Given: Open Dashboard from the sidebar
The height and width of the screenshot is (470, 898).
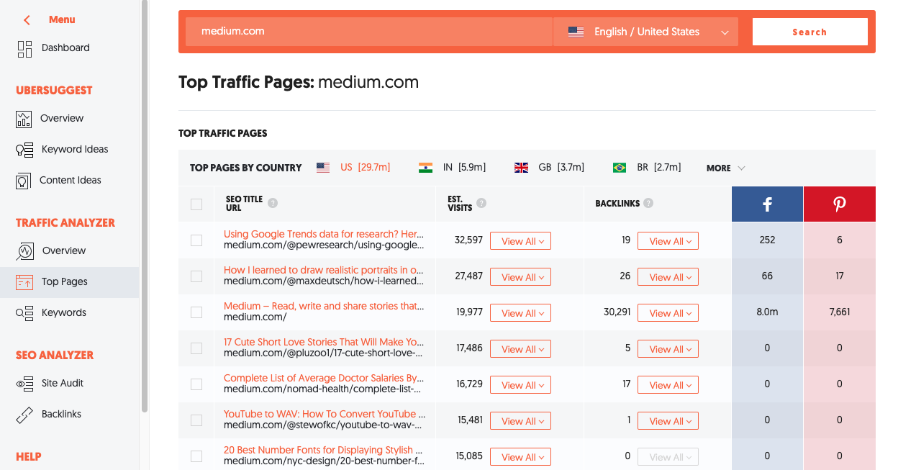Looking at the screenshot, I should [x=65, y=48].
